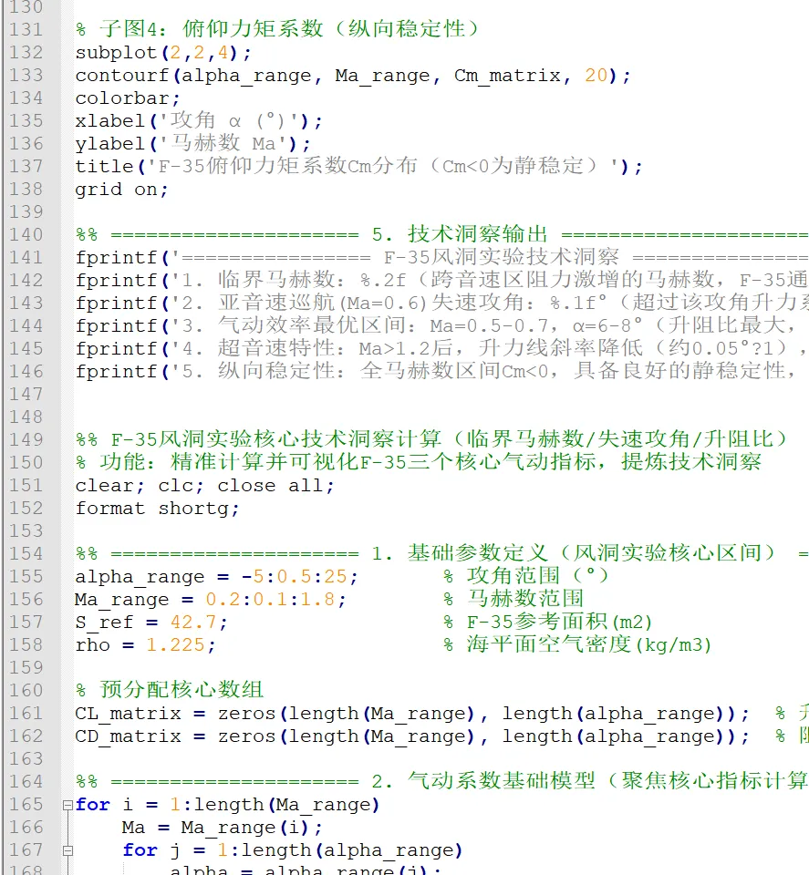Image resolution: width=809 pixels, height=875 pixels.
Task: Click the contourf(alpha_range, Ma_range, Cm_matrix, 20) line
Action: pos(353,76)
